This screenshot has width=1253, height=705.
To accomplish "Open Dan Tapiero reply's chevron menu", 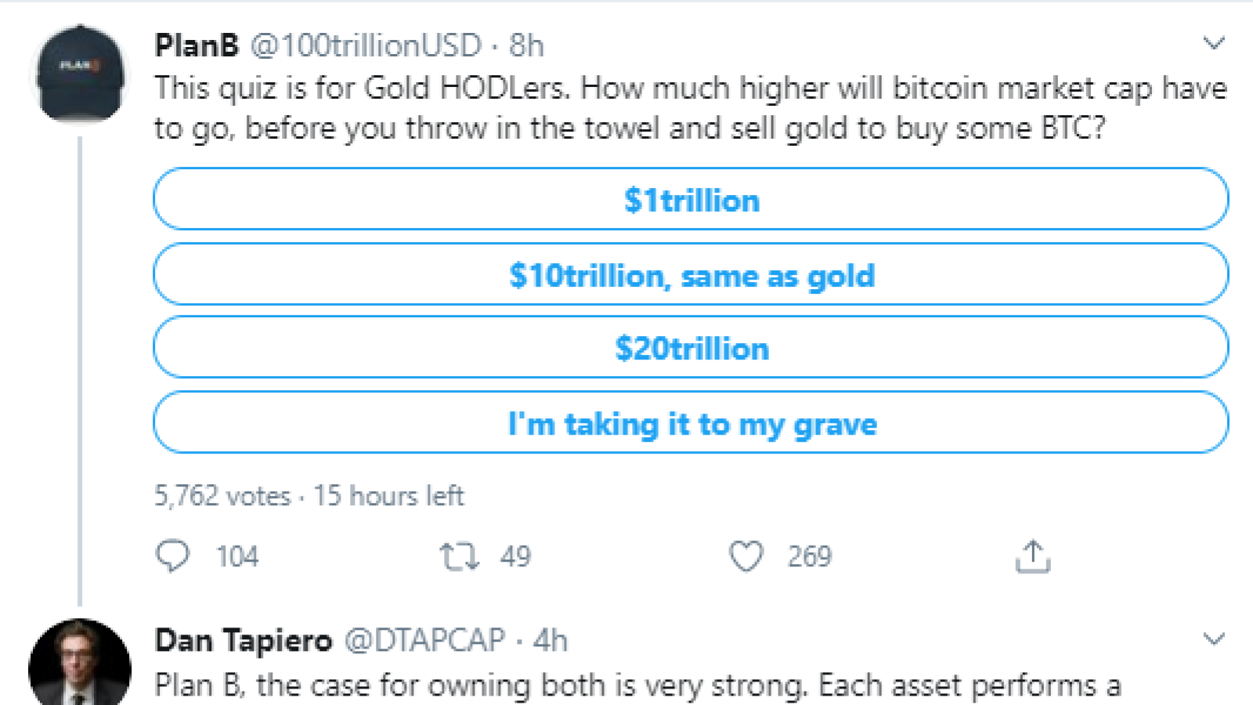I will (x=1213, y=639).
